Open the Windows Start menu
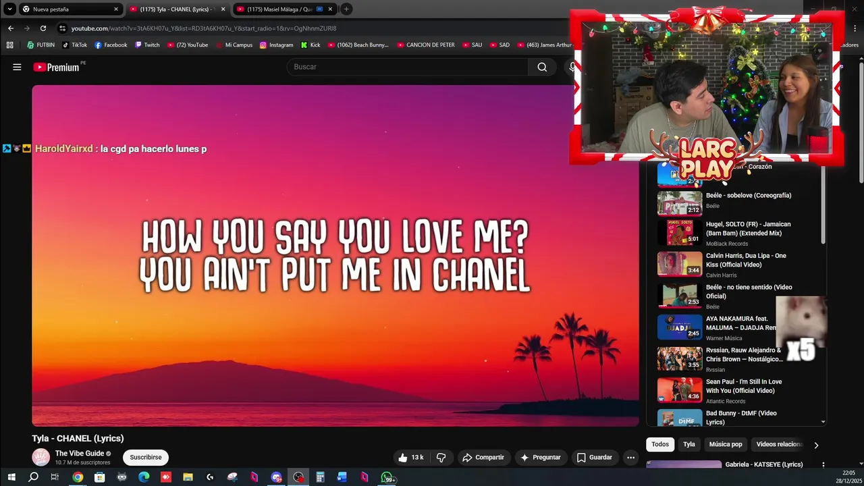 coord(11,477)
